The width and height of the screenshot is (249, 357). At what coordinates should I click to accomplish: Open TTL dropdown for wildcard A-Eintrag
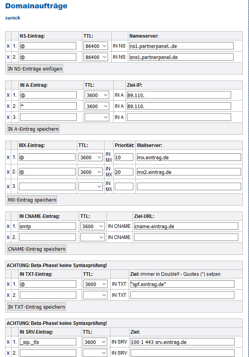coord(97,106)
